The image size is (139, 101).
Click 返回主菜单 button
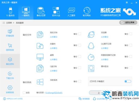click(x=128, y=23)
